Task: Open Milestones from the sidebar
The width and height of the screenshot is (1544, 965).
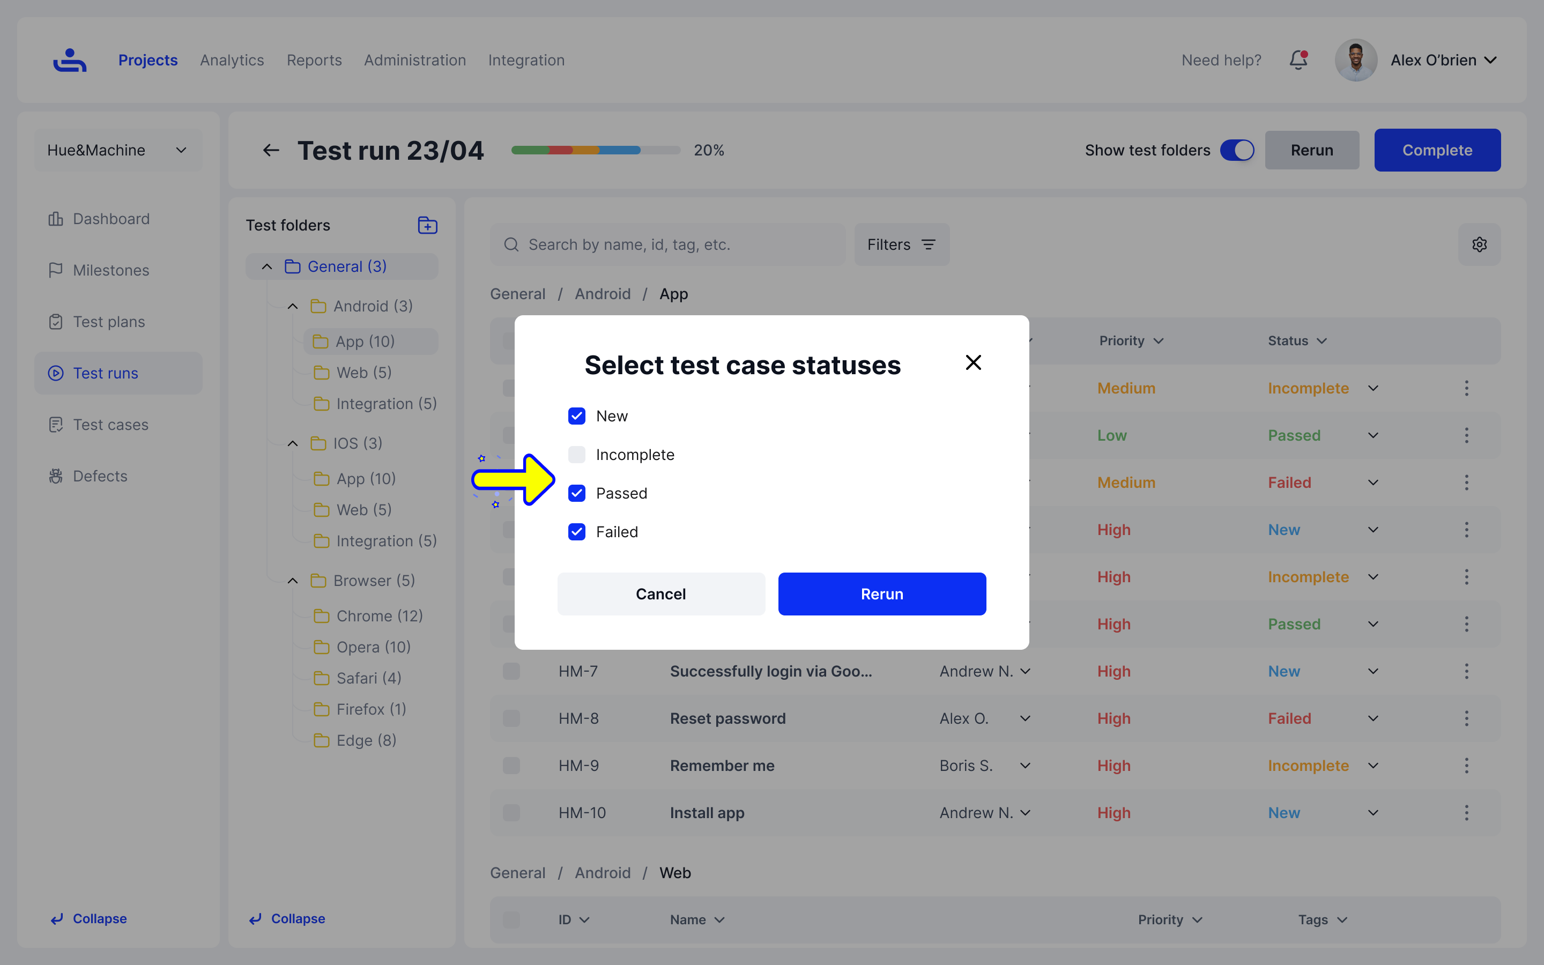Action: click(x=118, y=270)
